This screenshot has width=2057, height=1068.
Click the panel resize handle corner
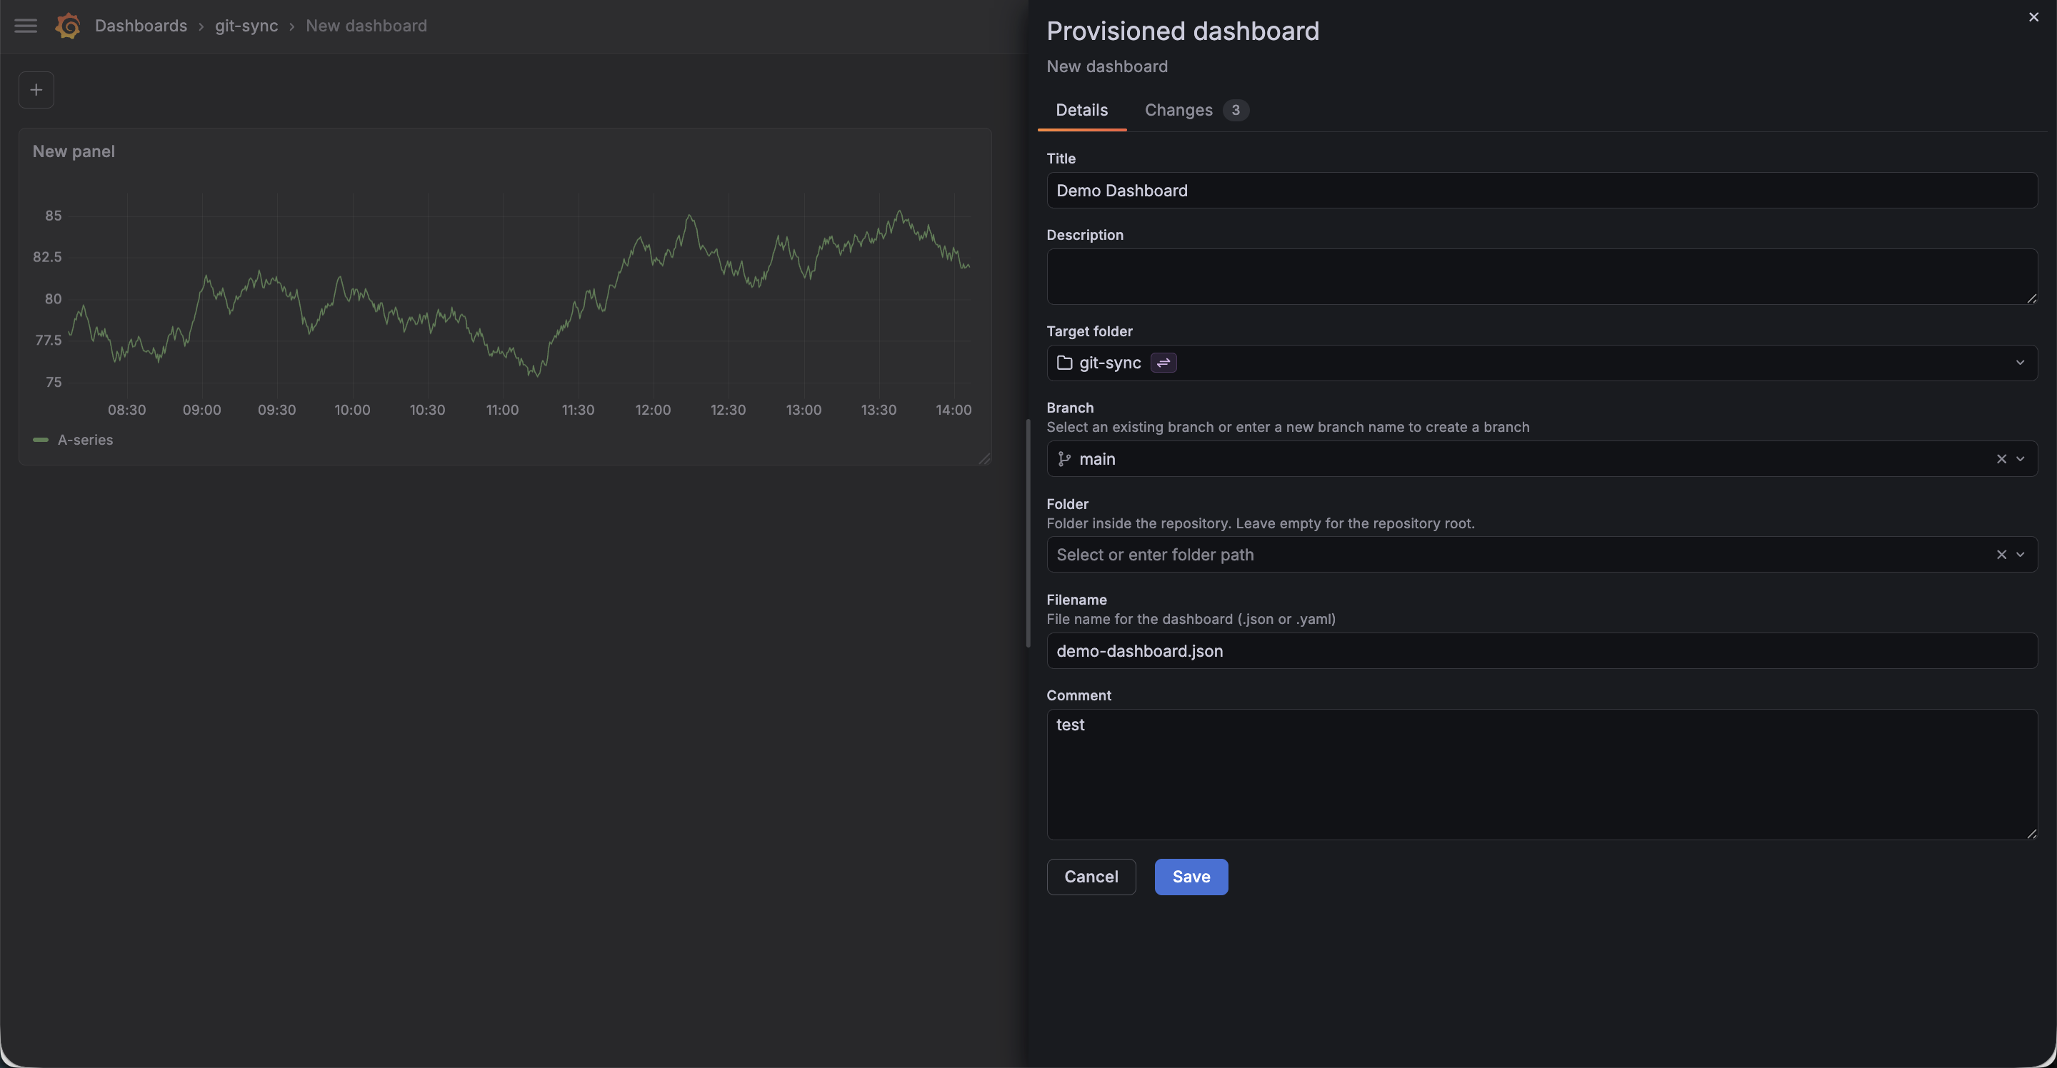point(985,458)
